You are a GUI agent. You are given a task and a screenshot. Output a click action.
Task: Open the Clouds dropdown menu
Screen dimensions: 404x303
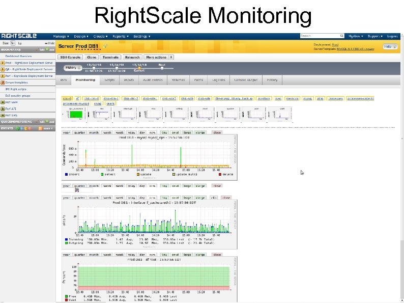tap(100, 36)
